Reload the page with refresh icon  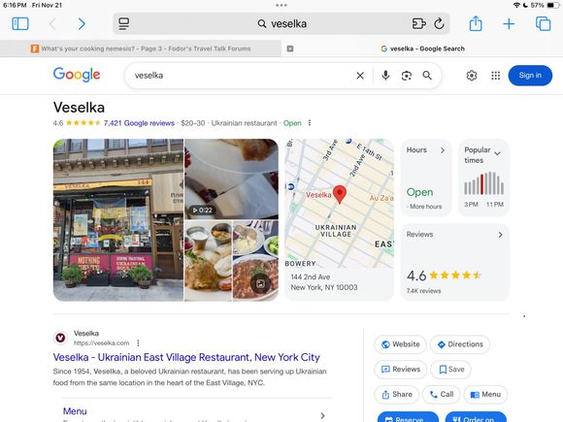click(x=439, y=24)
